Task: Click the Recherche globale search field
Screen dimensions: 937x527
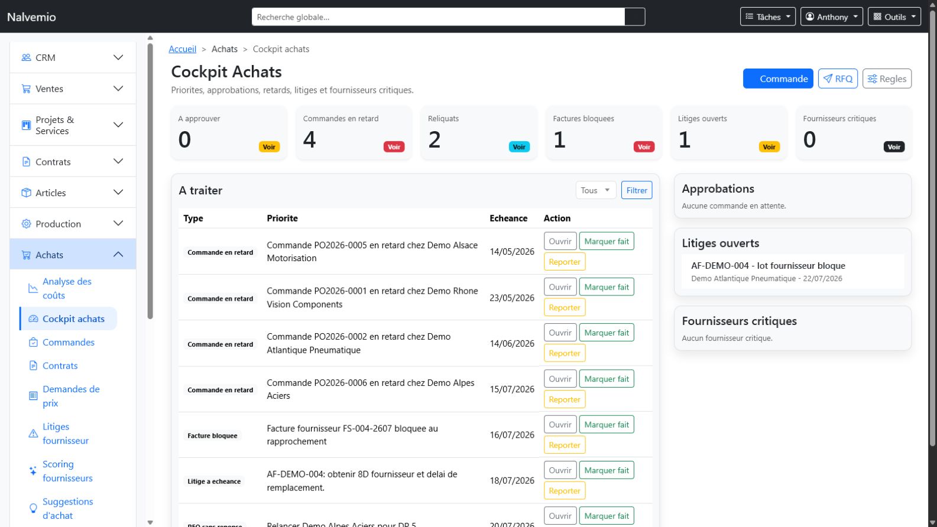Action: click(x=438, y=17)
